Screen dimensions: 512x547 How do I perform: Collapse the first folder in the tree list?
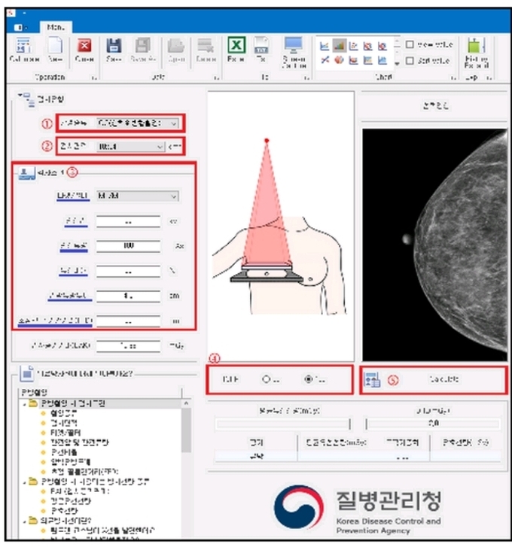tap(25, 404)
